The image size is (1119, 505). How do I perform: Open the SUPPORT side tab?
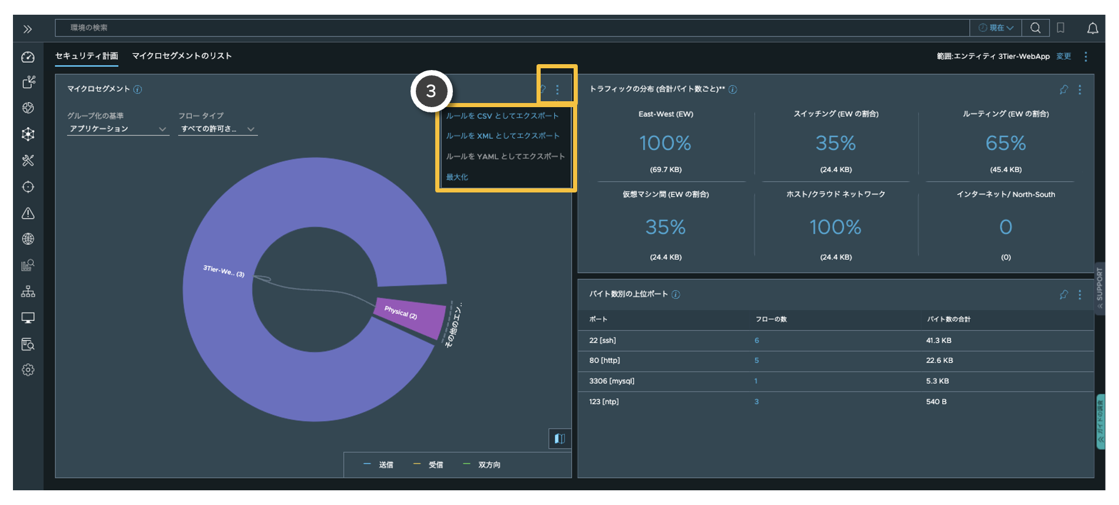coord(1100,288)
